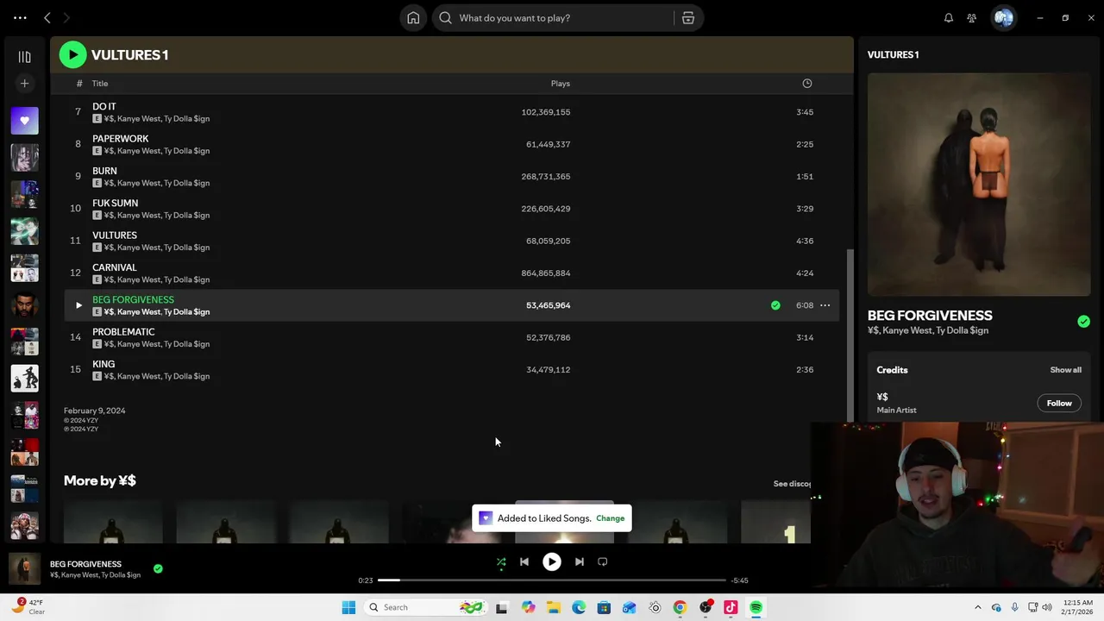Select the PROBLEMATIC track title
The image size is (1104, 621).
(x=123, y=332)
